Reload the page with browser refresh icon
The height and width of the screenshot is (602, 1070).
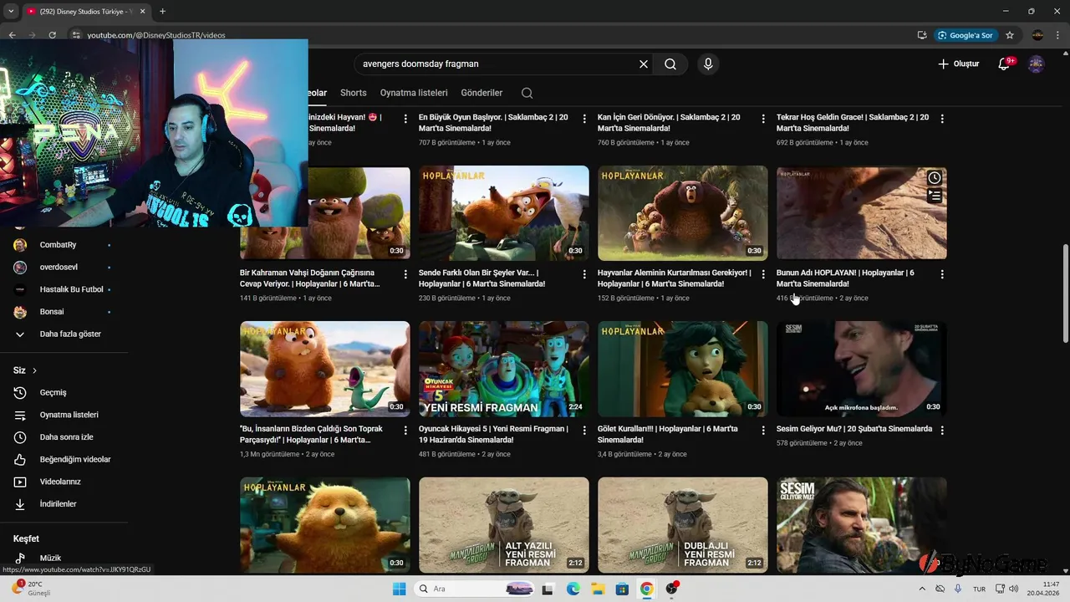coord(52,35)
